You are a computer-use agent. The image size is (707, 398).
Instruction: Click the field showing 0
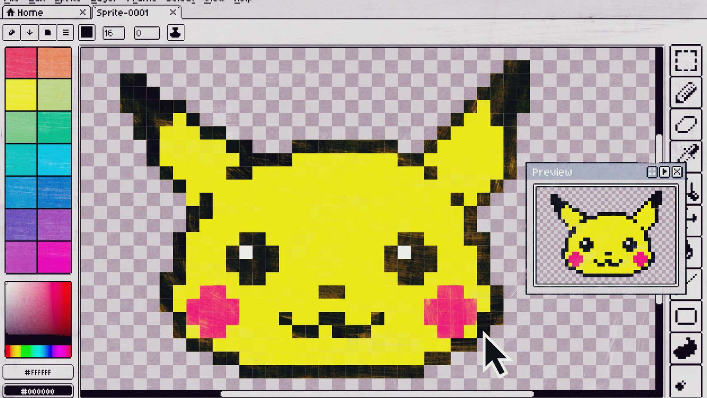pos(147,33)
